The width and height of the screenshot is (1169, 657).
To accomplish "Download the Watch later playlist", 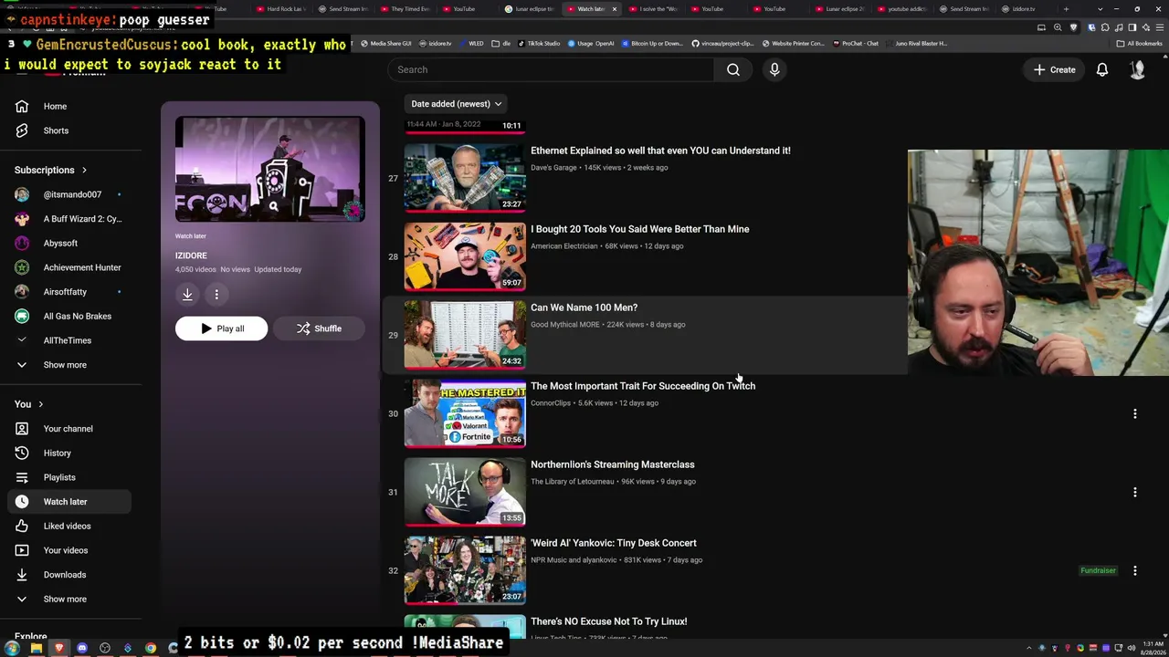I will click(x=187, y=294).
